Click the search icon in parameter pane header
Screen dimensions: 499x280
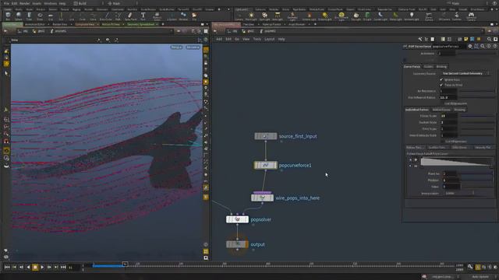(483, 47)
